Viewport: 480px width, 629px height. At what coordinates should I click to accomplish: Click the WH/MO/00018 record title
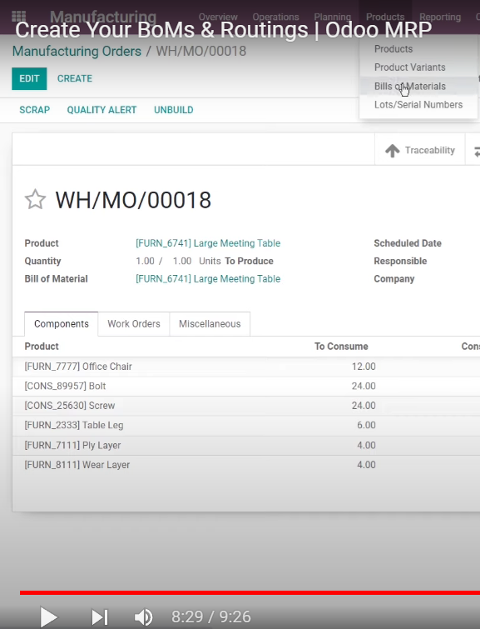(133, 200)
